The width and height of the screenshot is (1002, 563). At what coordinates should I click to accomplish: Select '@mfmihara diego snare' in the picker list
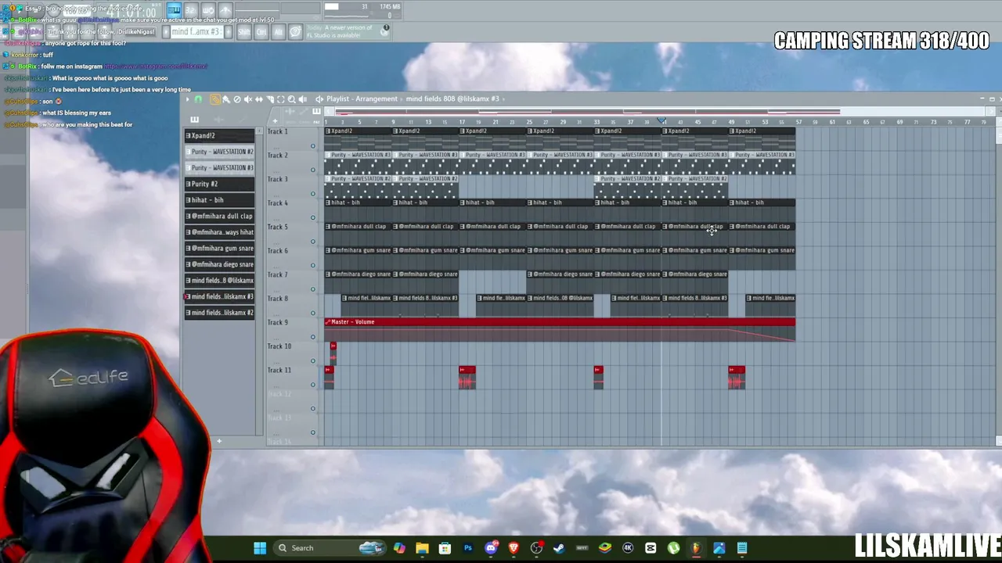pyautogui.click(x=219, y=264)
